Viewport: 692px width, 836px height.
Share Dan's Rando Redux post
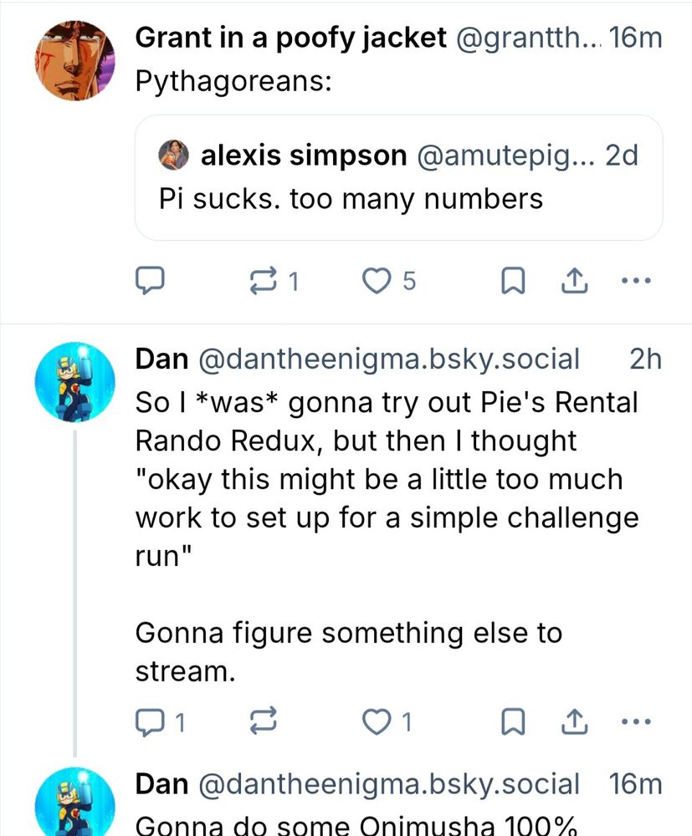(574, 721)
